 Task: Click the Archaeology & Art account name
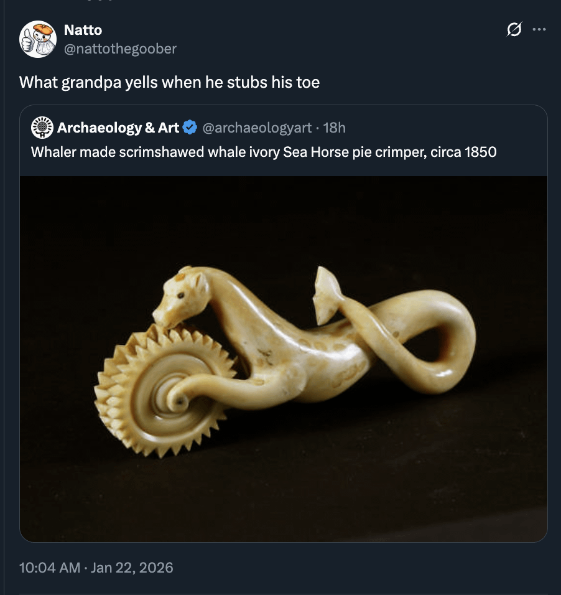point(118,128)
